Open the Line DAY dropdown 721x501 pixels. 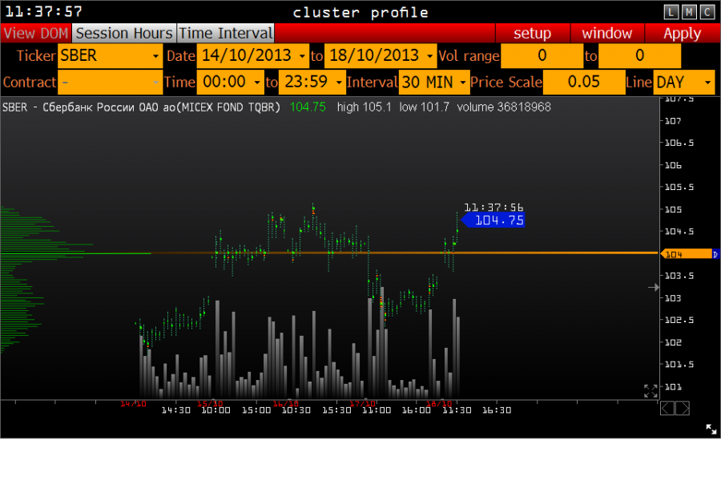pos(683,83)
